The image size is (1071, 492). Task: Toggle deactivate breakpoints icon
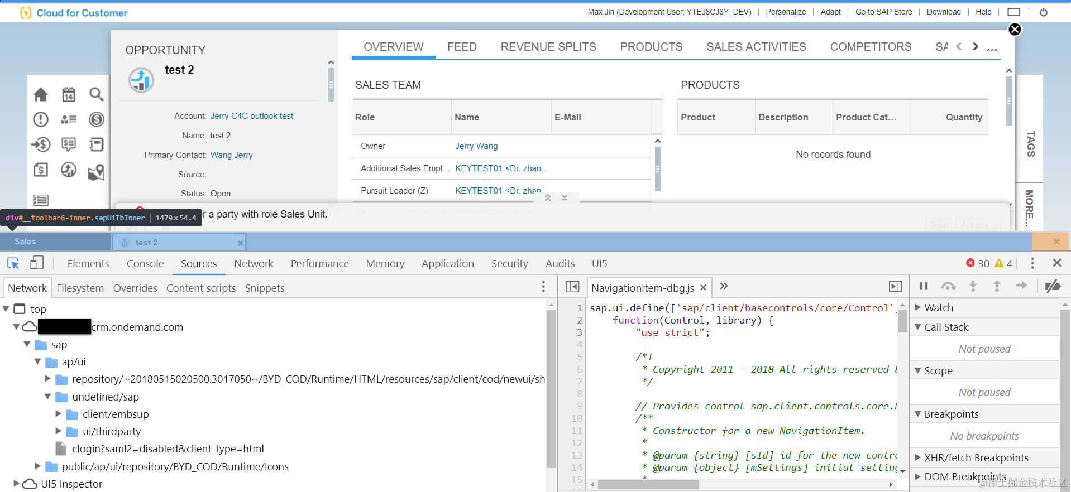[x=1053, y=286]
